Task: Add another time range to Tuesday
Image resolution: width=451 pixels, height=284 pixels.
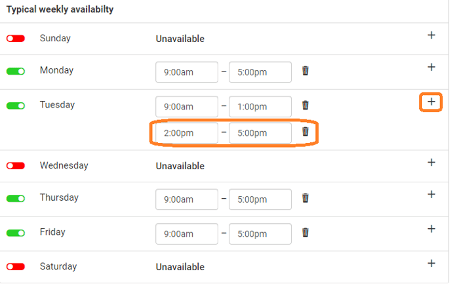Action: pyautogui.click(x=431, y=102)
